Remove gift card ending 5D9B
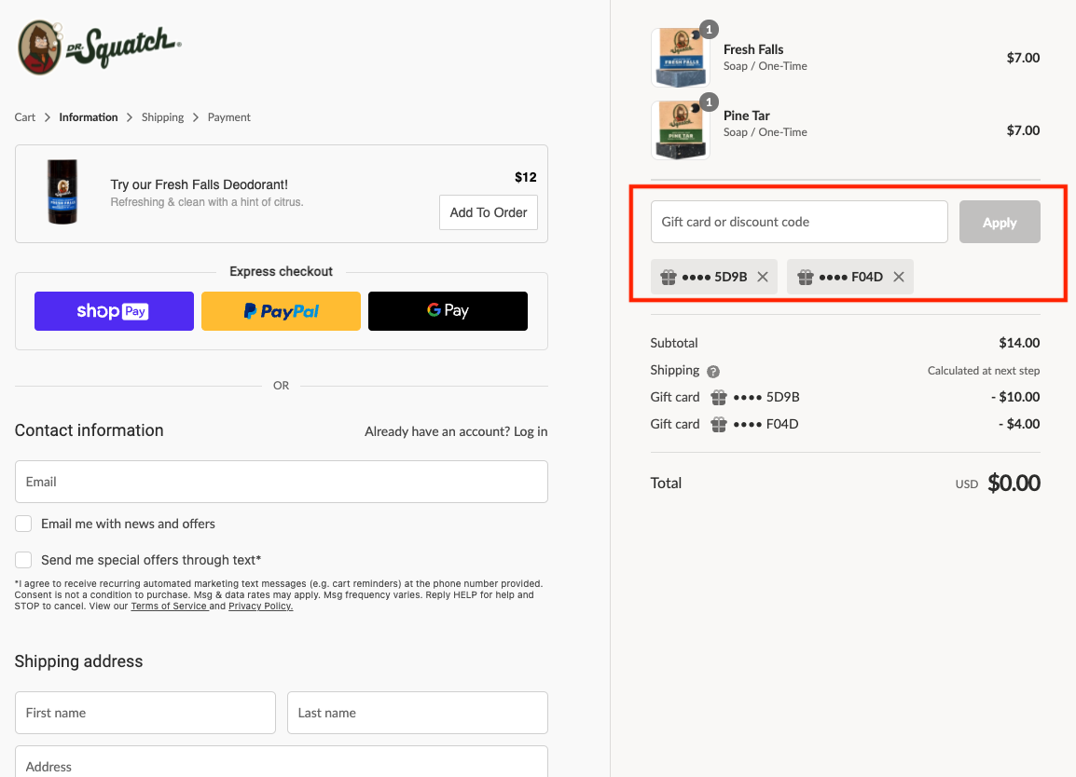 point(763,277)
